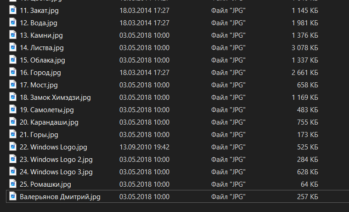Select the icon beside 20. Карандаши.jpg

click(x=13, y=122)
